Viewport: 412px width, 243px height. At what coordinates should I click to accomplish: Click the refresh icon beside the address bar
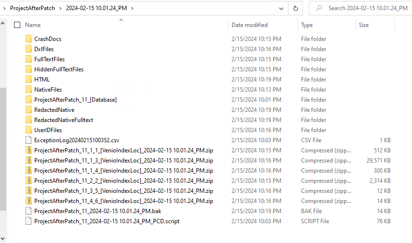(x=296, y=8)
